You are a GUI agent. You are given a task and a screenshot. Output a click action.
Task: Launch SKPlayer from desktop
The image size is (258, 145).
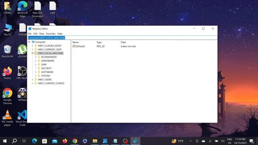(x=23, y=95)
